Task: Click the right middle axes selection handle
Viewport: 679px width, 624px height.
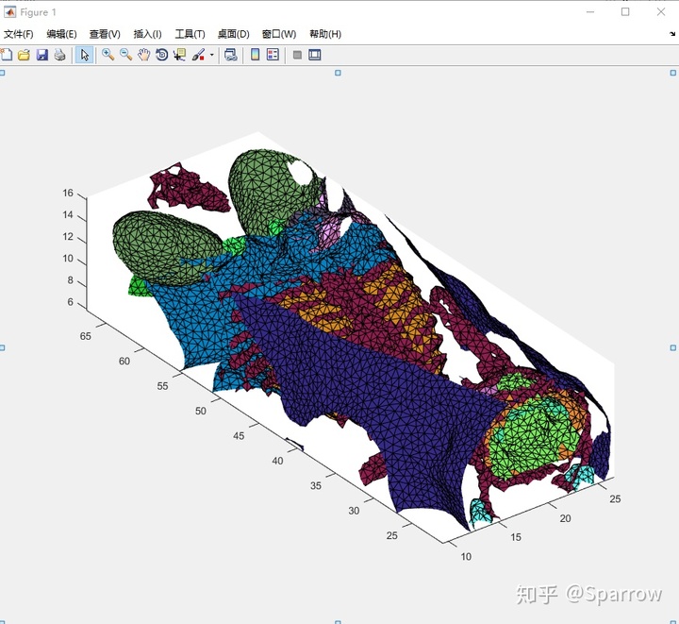Action: 673,347
